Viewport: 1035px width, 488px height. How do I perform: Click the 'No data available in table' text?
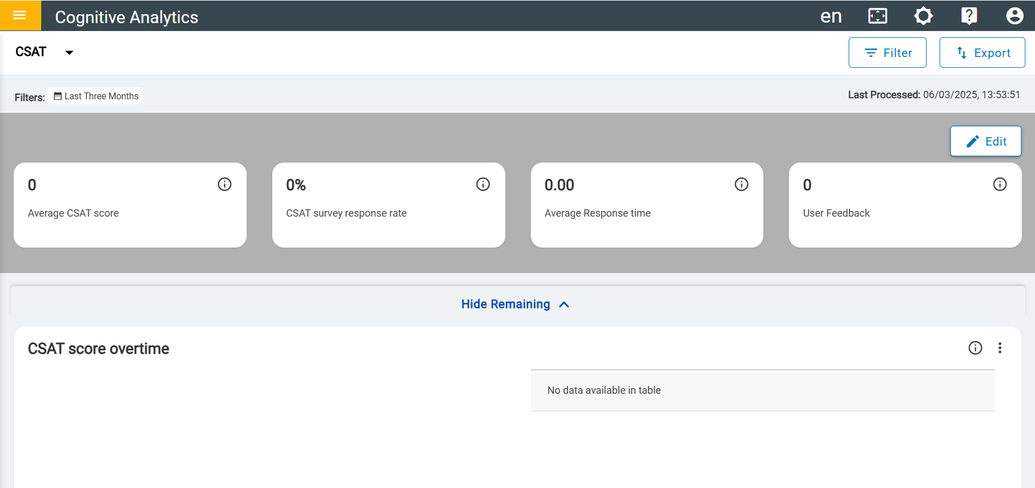coord(604,390)
